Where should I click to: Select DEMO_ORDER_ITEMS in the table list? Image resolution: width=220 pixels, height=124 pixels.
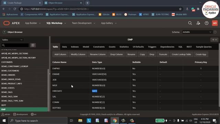point(11,79)
